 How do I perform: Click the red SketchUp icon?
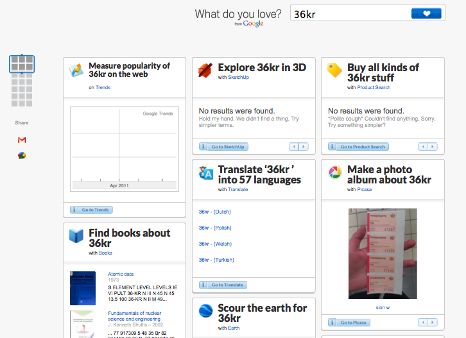tap(205, 70)
